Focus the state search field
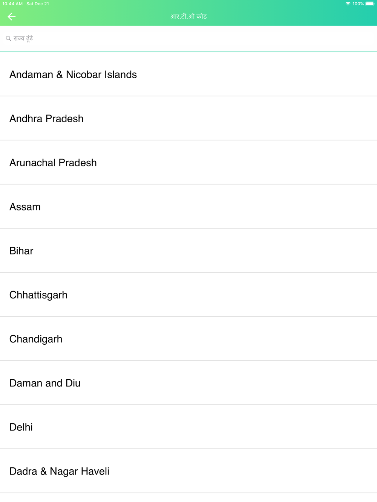Screen dimensions: 377x502 coord(188,39)
